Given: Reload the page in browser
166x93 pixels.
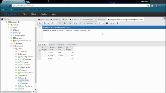Looking at the screenshot, I should coord(10,6).
